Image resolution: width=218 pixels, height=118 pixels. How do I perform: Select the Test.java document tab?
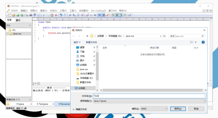(x=43, y=104)
